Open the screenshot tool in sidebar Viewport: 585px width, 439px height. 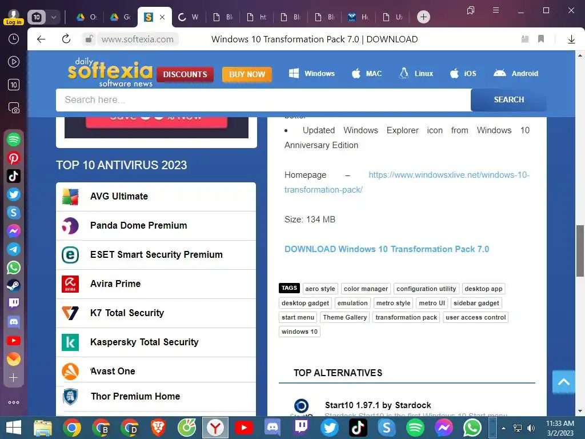click(x=14, y=108)
